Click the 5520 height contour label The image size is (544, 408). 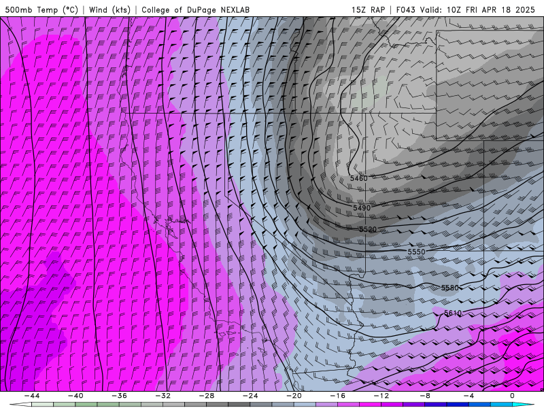coord(368,229)
